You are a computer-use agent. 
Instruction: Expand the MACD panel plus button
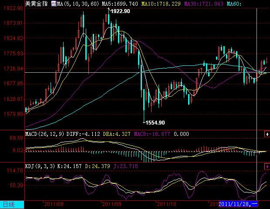(267, 134)
